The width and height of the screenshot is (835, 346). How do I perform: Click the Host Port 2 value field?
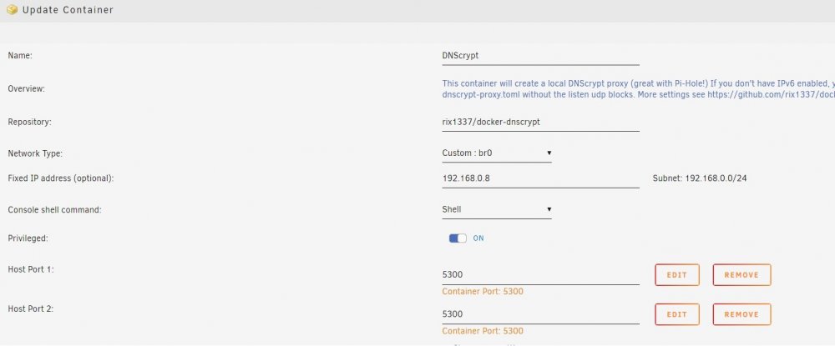[x=540, y=314]
